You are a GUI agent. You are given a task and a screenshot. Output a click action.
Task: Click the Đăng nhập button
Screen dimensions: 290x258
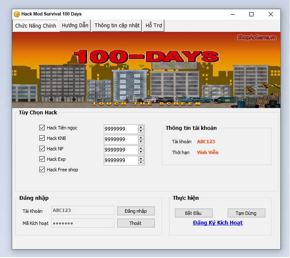(x=136, y=211)
